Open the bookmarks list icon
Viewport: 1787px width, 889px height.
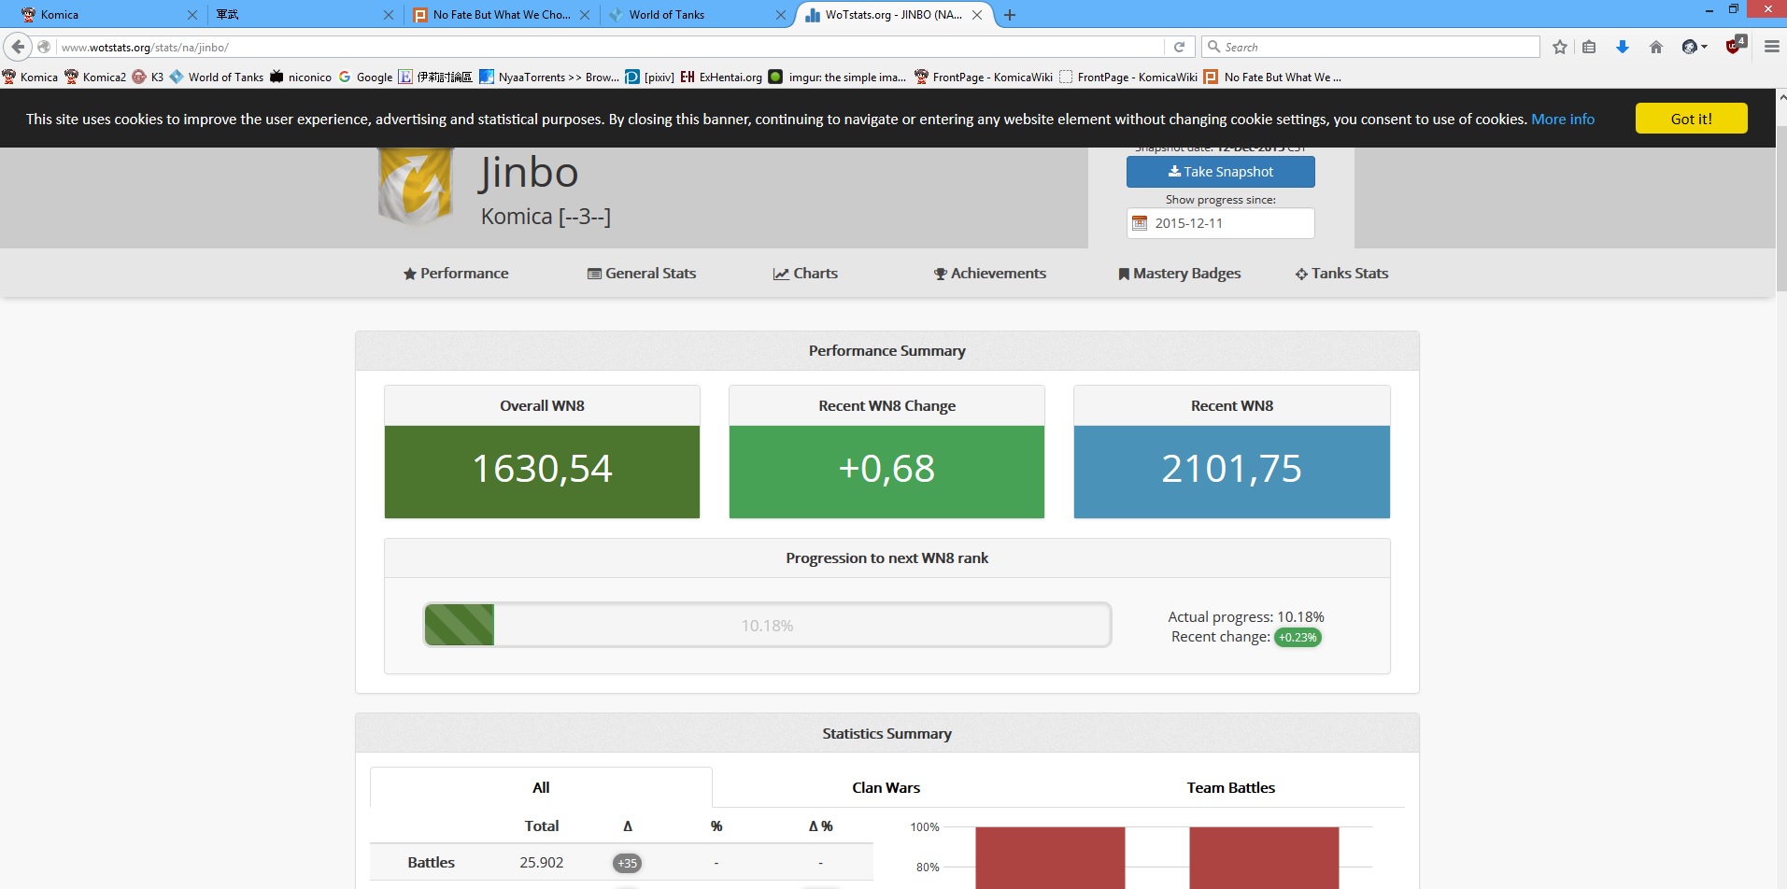tap(1589, 47)
